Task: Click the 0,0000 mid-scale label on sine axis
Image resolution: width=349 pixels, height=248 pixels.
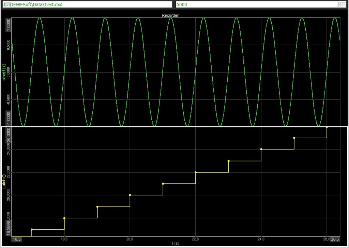Action: [9, 72]
